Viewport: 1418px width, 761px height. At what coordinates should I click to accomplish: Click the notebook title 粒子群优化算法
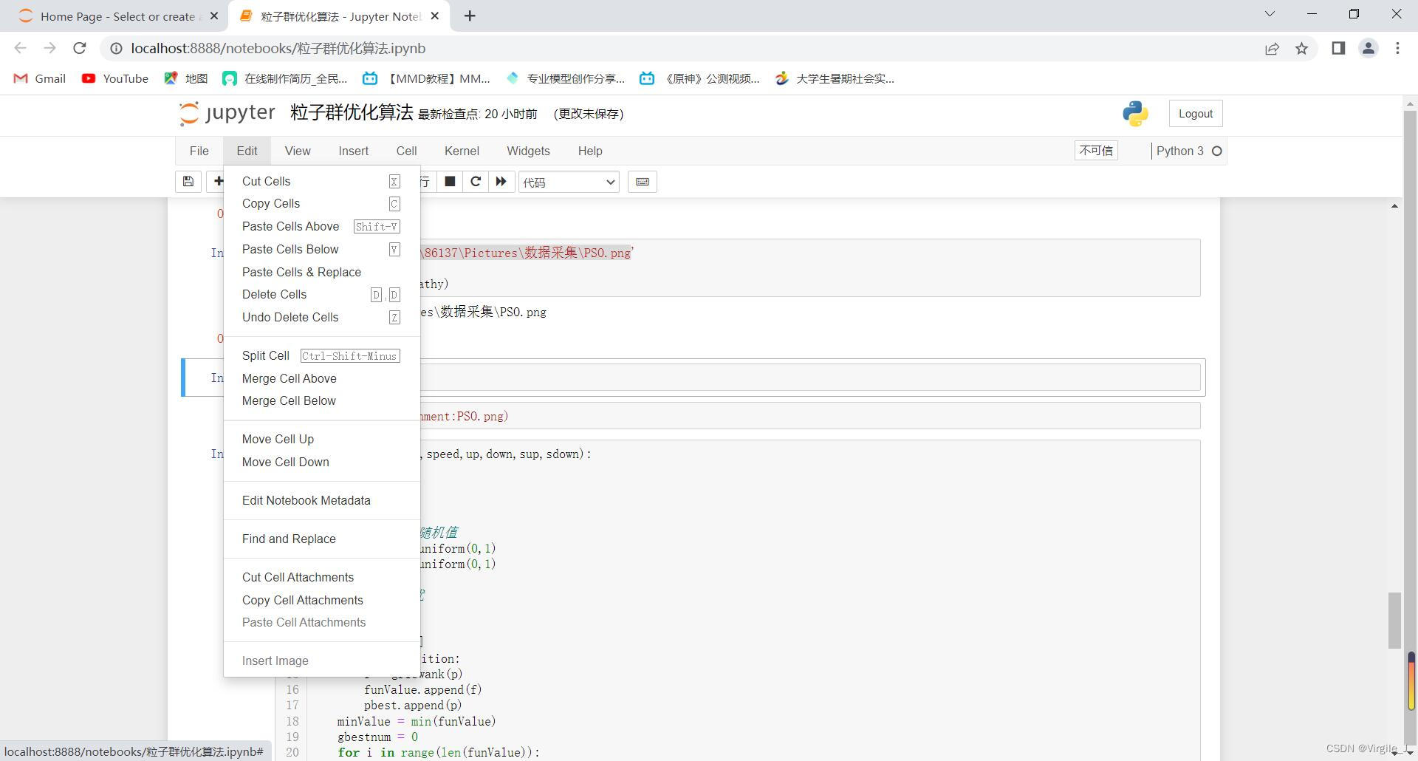click(x=352, y=113)
